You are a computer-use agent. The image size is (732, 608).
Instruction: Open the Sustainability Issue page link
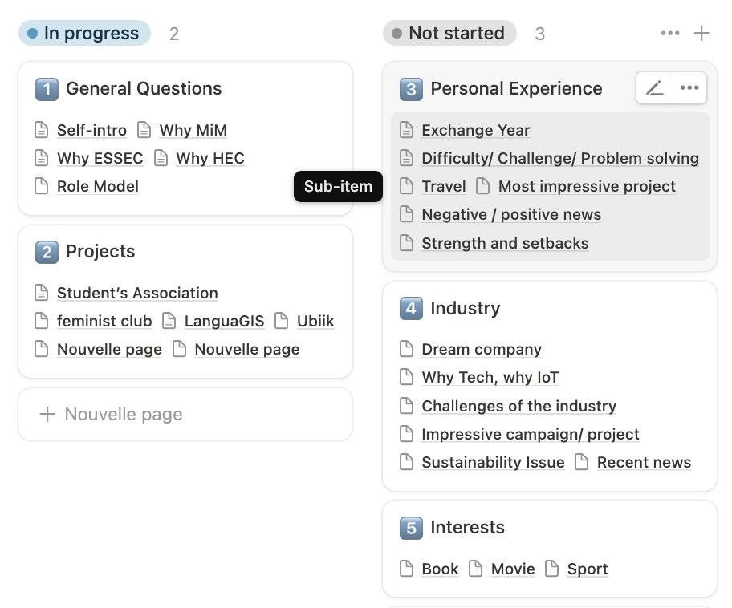(493, 462)
